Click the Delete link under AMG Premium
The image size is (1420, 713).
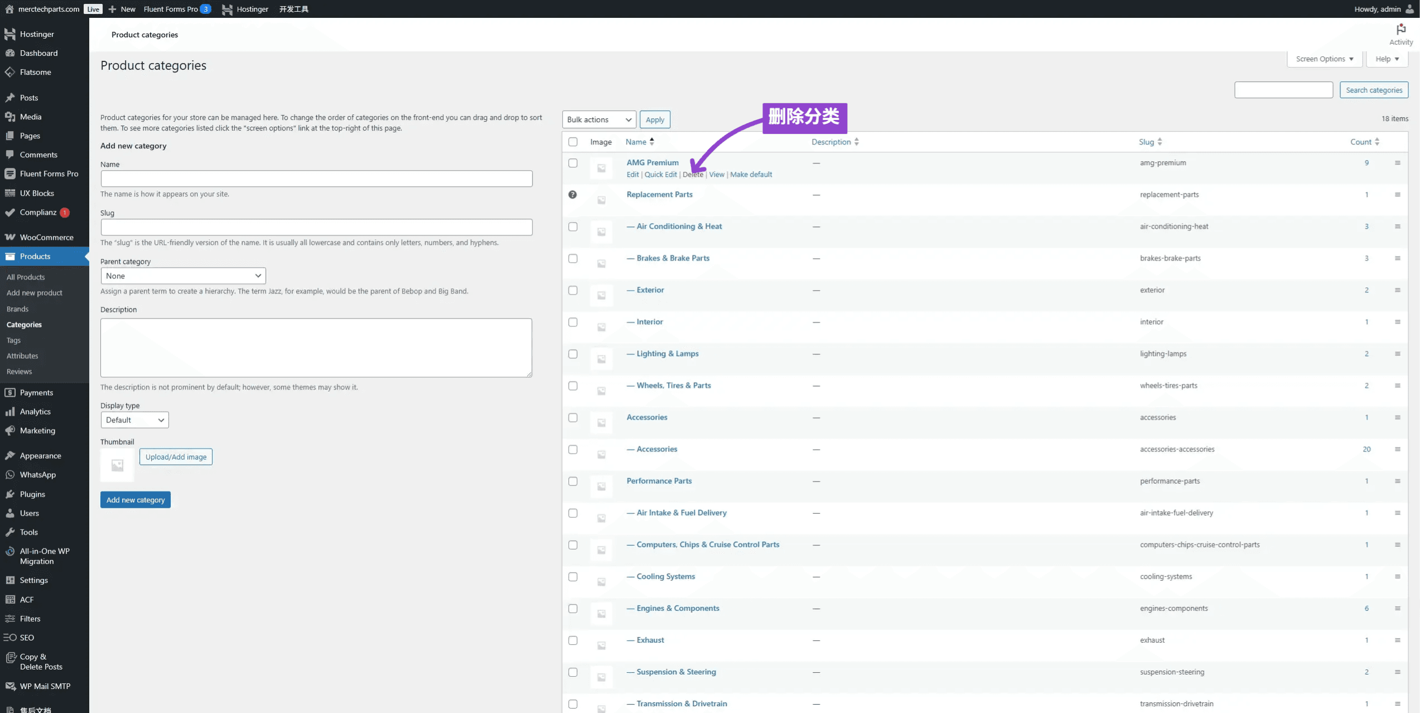(x=693, y=175)
